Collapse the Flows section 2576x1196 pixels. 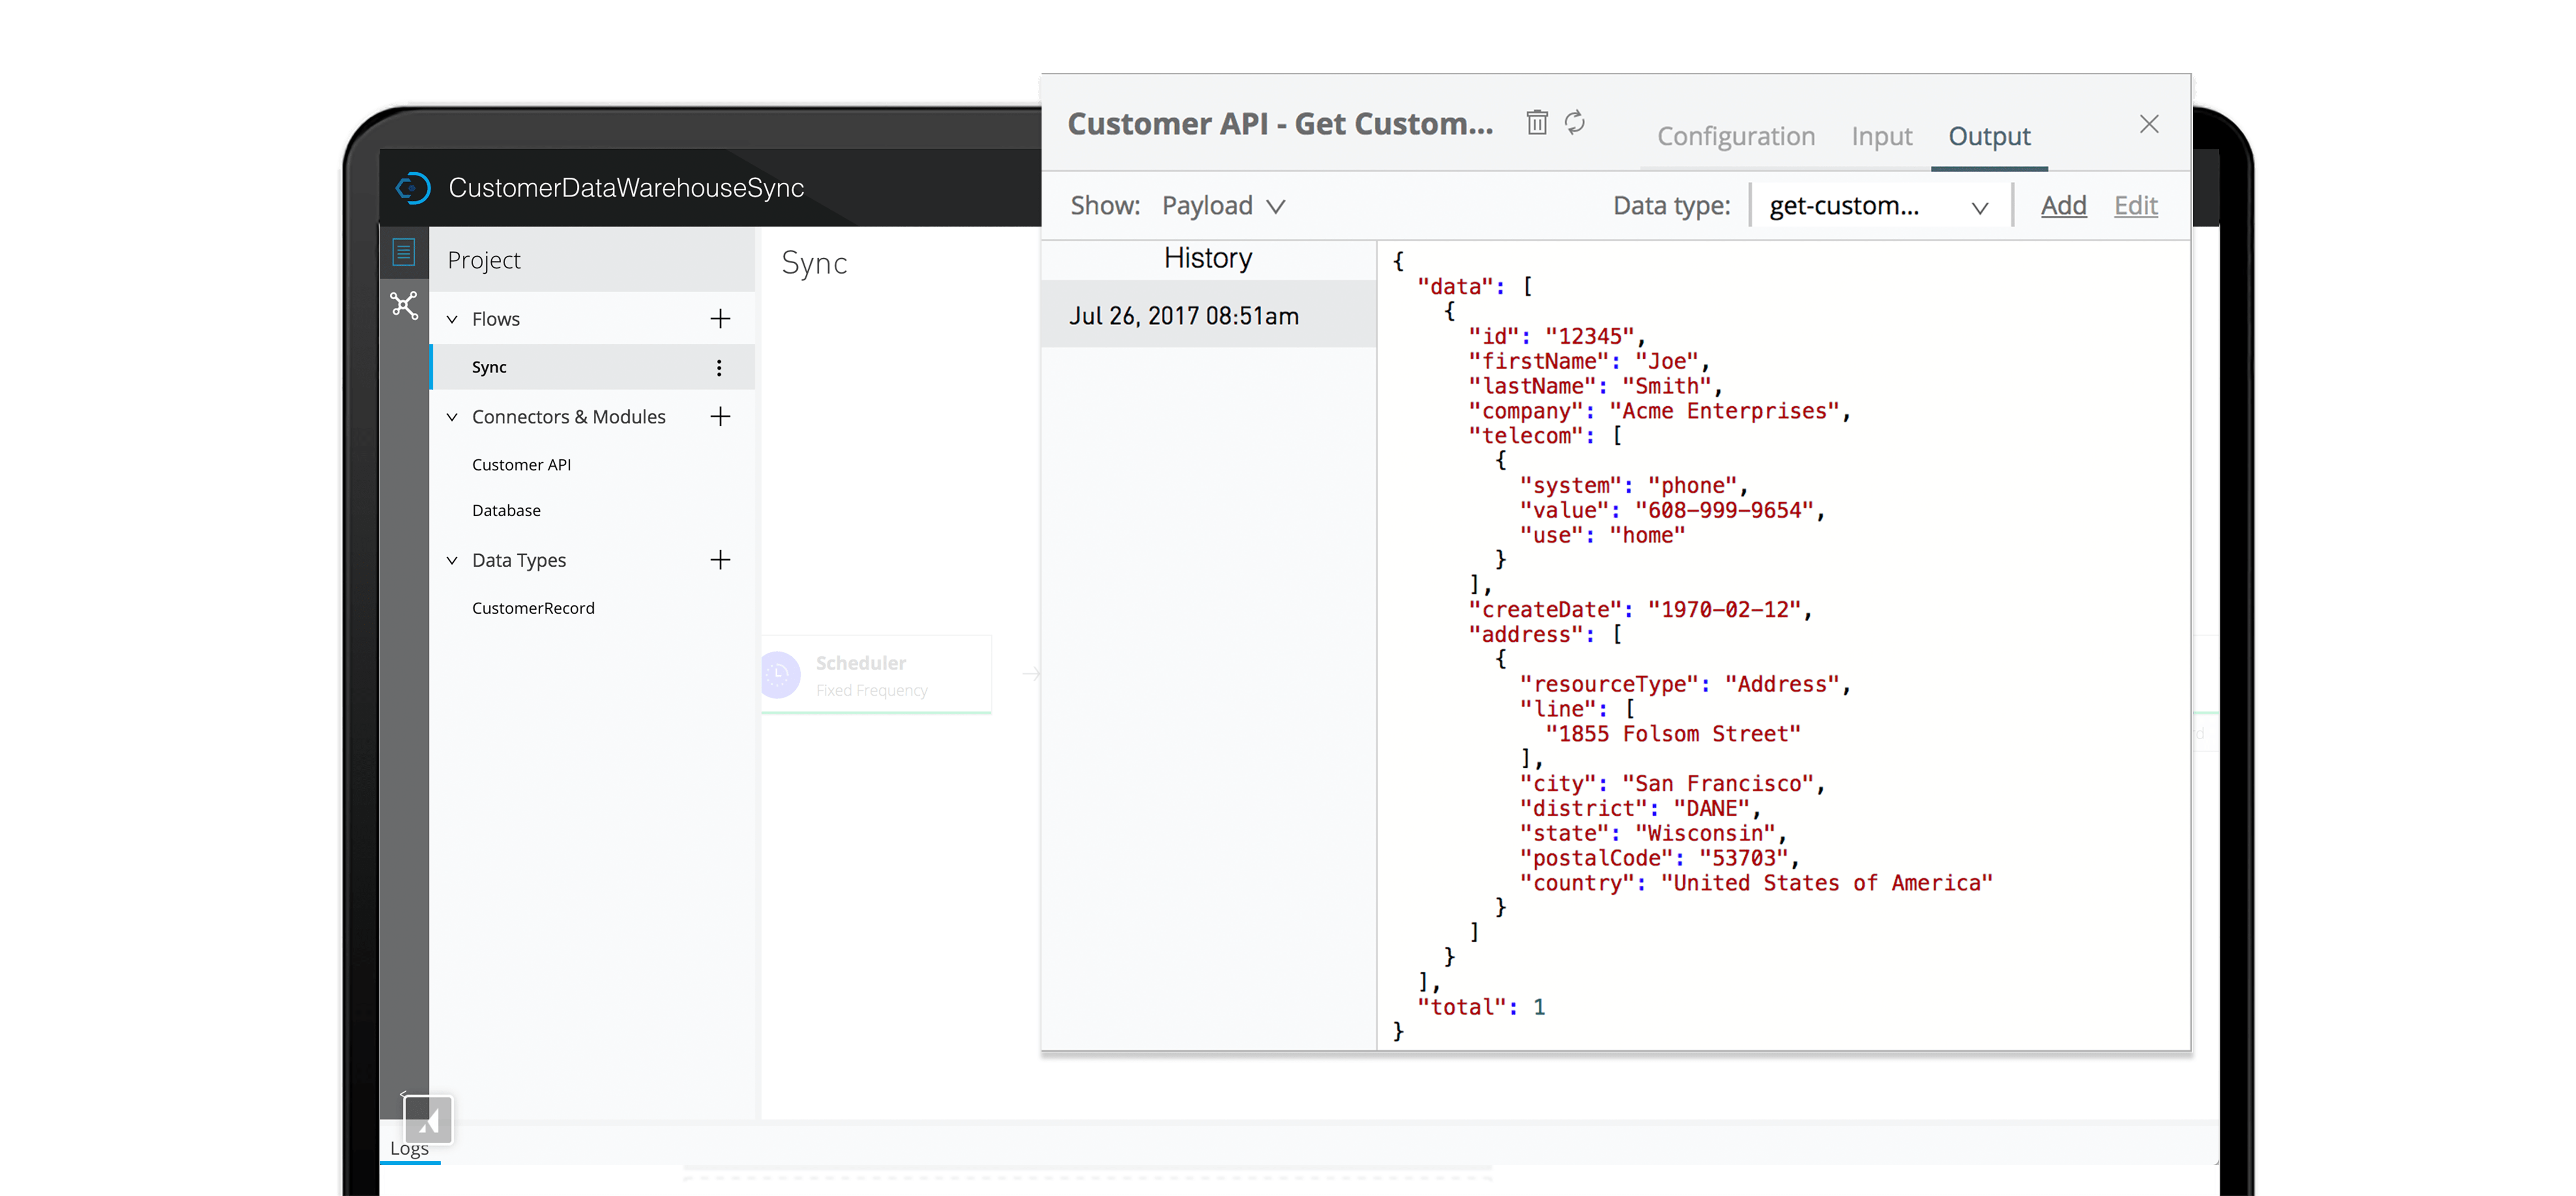click(452, 318)
